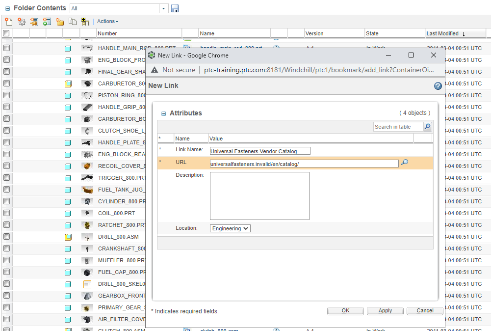This screenshot has width=491, height=331.
Task: Click the FUEL_TANK_JUG thumbnail image
Action: [x=87, y=190]
